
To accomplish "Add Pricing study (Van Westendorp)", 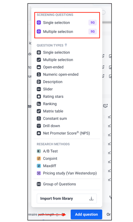I will (67, 173).
